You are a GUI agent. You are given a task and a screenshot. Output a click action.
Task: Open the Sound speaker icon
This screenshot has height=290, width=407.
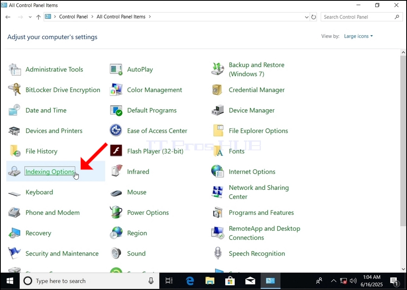click(x=116, y=253)
